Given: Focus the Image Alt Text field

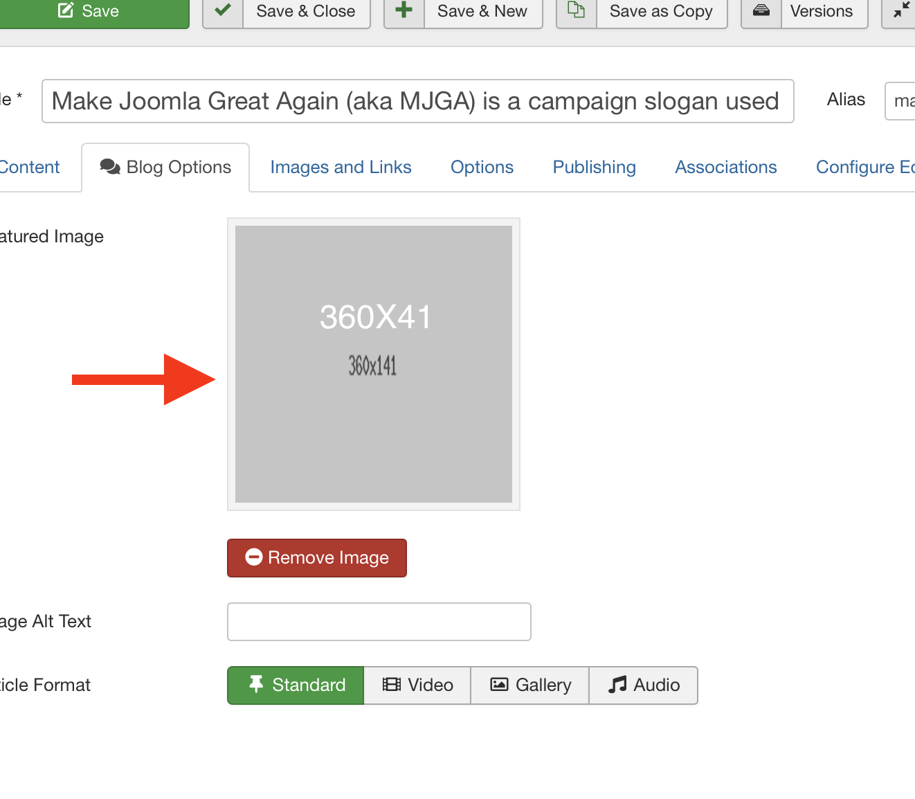Looking at the screenshot, I should [379, 622].
